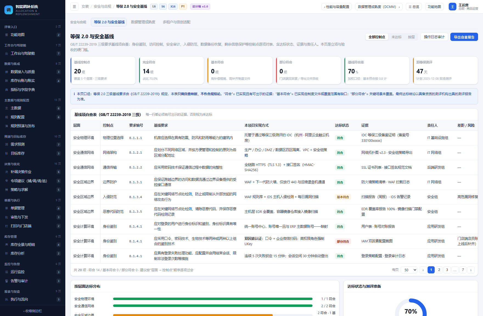This screenshot has width=483, height=316.
Task: Click the 安全物理环境 green progress bar
Action: point(213,299)
